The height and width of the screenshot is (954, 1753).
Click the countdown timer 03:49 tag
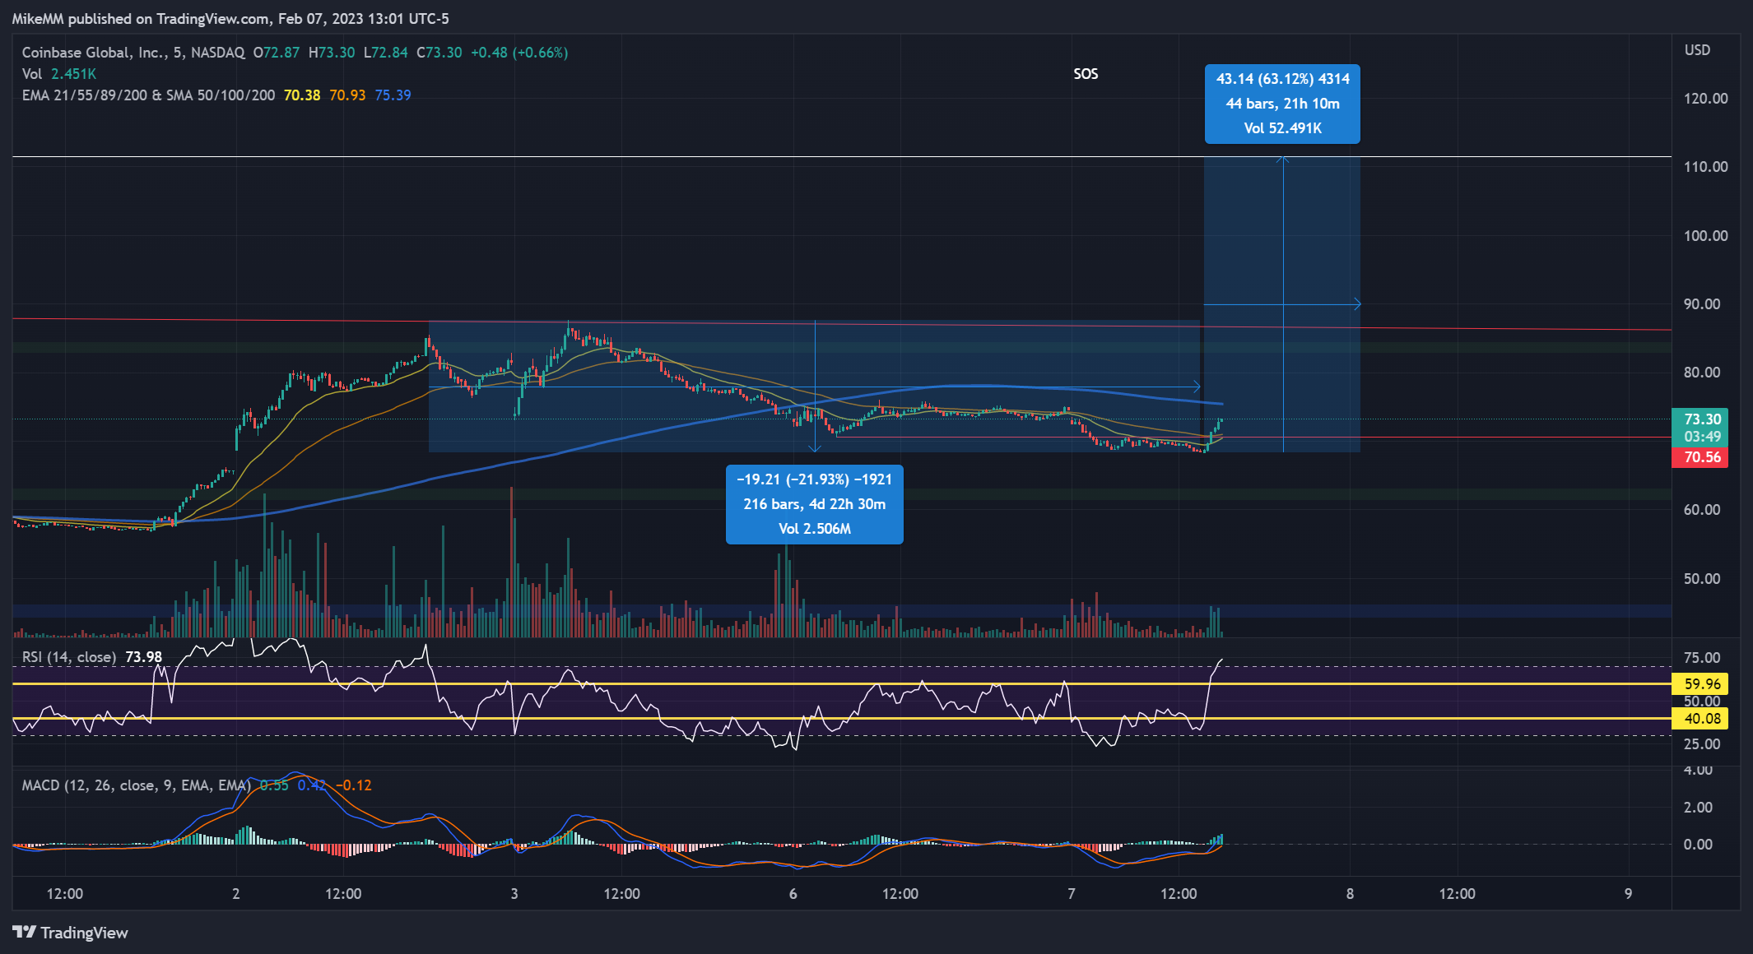(x=1701, y=437)
